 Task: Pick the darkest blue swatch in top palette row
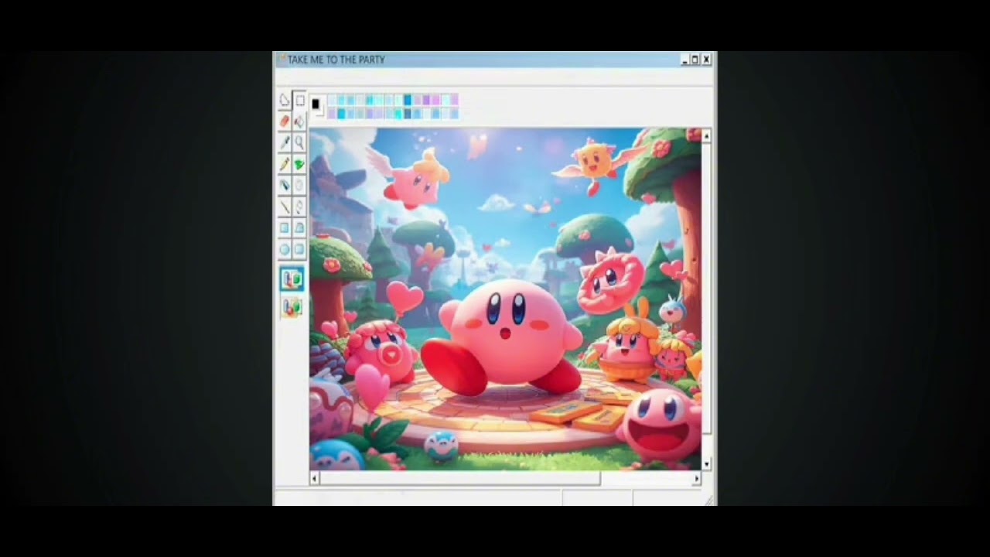(x=408, y=100)
